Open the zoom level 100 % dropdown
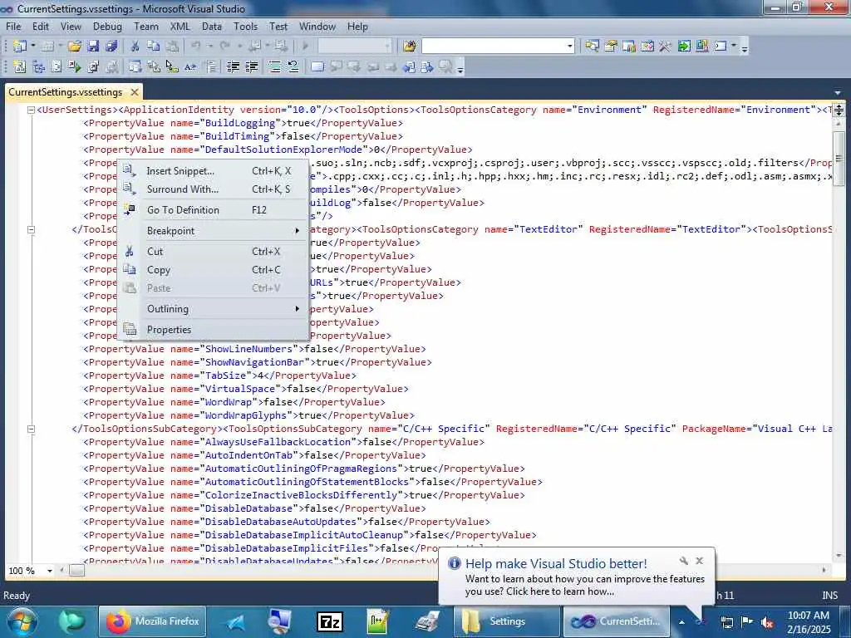This screenshot has width=851, height=638. 49,571
